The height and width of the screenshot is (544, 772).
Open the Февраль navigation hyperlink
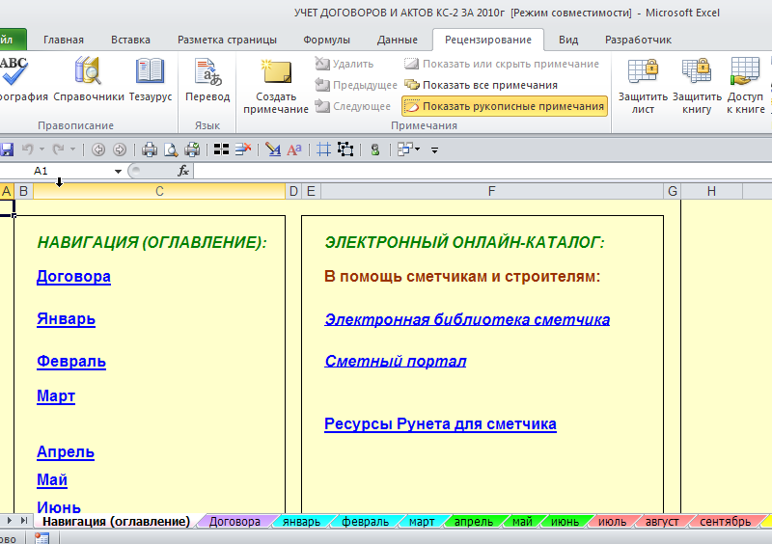pyautogui.click(x=71, y=362)
